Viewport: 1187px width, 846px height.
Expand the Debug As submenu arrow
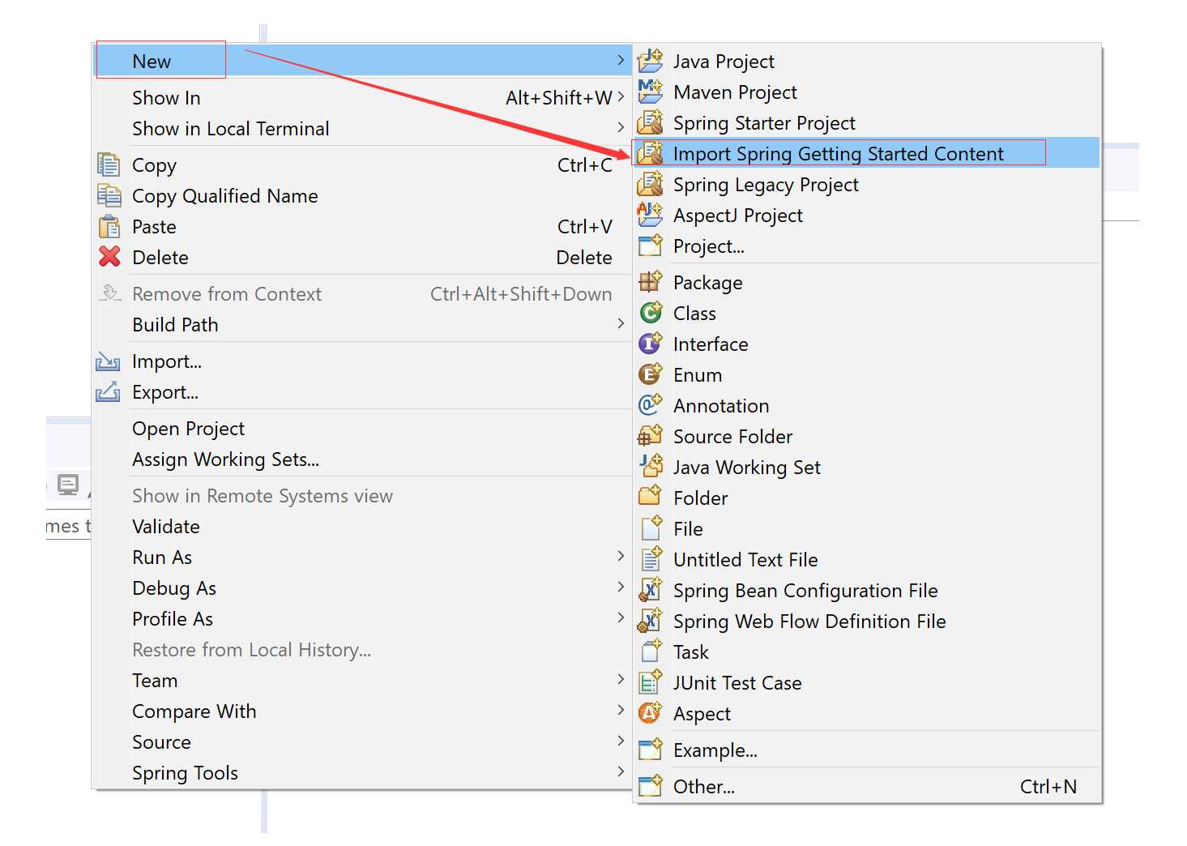pyautogui.click(x=621, y=587)
